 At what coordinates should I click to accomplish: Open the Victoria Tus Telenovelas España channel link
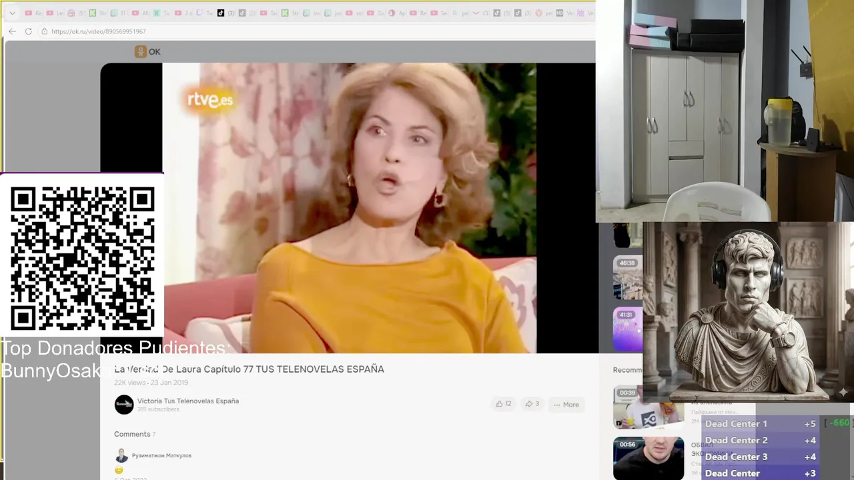pyautogui.click(x=188, y=401)
